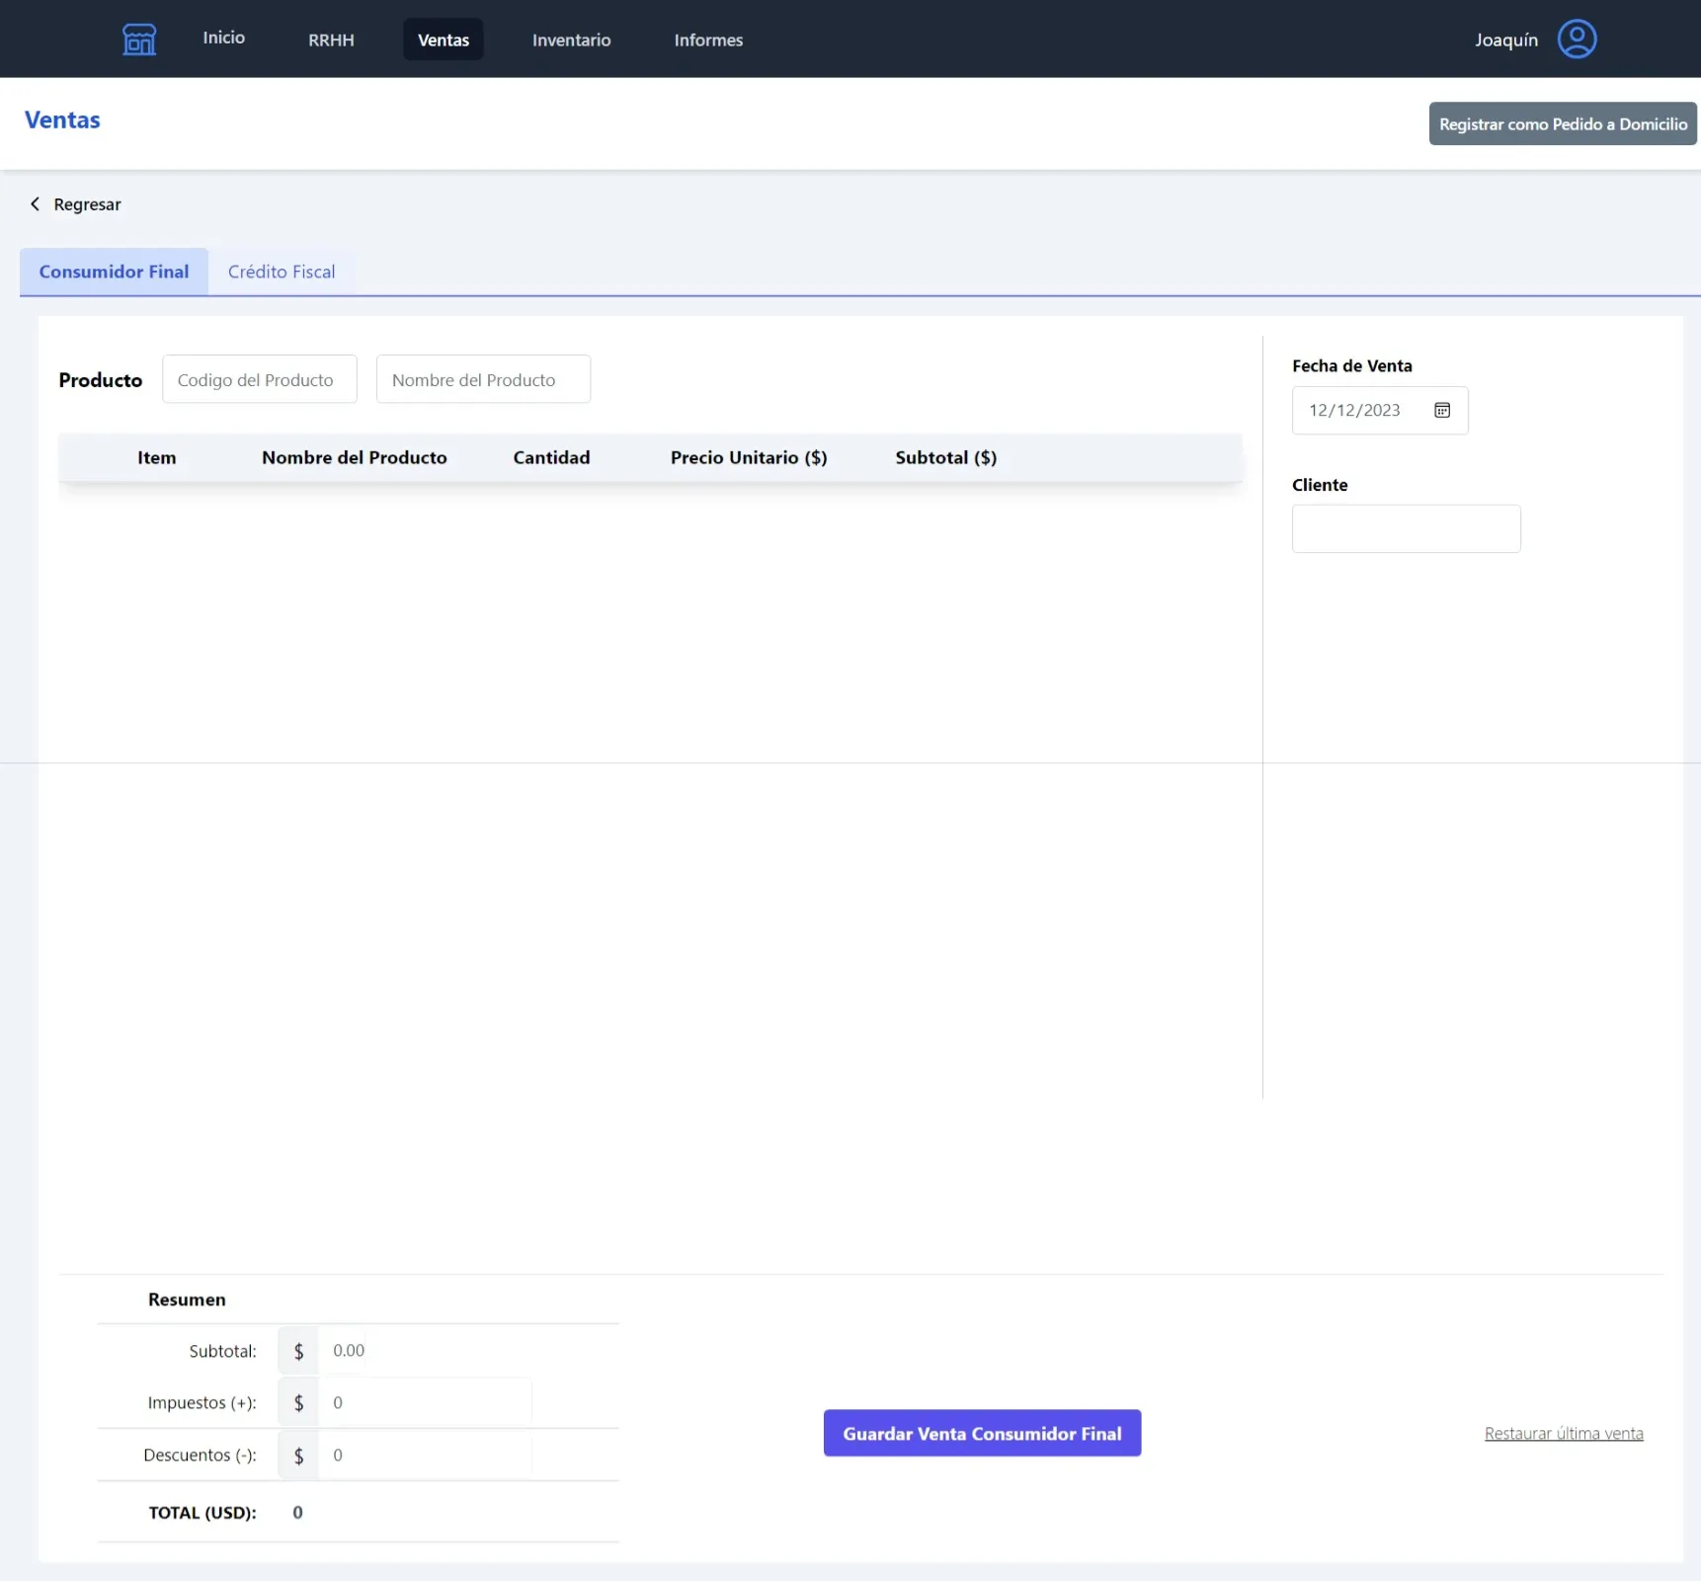Image resolution: width=1701 pixels, height=1581 pixels.
Task: Switch to the Consumidor Final tab
Action: 114,272
